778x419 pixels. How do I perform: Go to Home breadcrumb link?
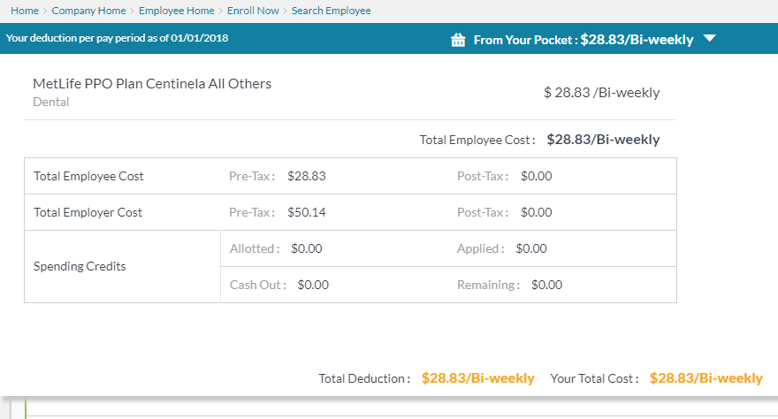(24, 11)
